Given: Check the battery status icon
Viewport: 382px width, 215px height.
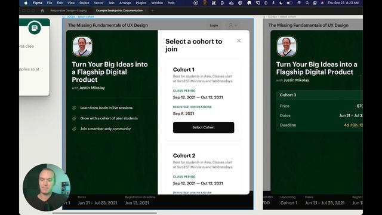Looking at the screenshot, I should (289, 3).
